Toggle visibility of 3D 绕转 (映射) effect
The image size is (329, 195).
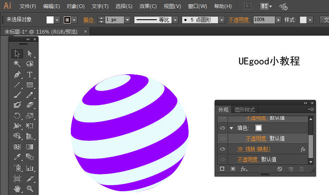click(223, 149)
